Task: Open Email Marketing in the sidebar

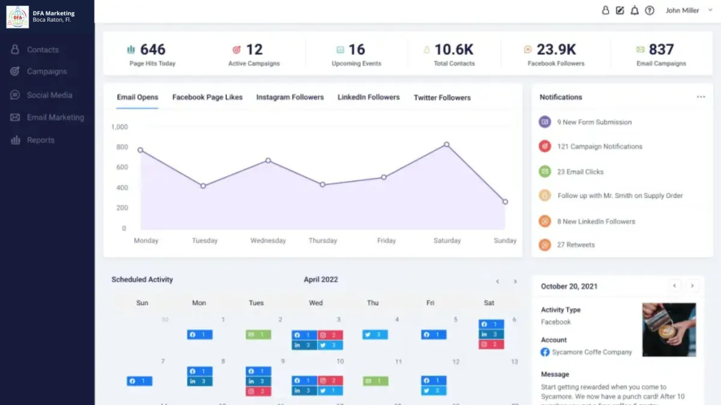Action: click(47, 118)
